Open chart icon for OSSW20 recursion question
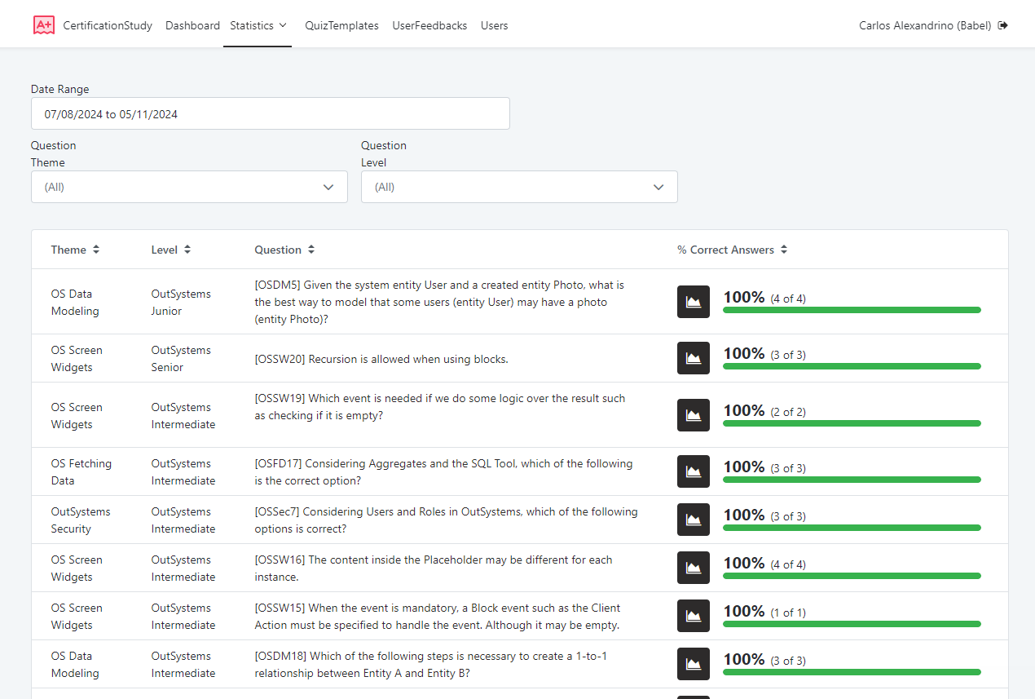Screen dimensions: 1035x699 (693, 358)
